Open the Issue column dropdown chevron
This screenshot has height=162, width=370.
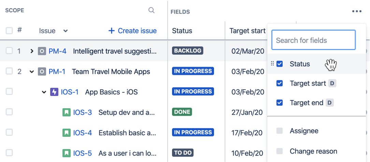coord(66,31)
